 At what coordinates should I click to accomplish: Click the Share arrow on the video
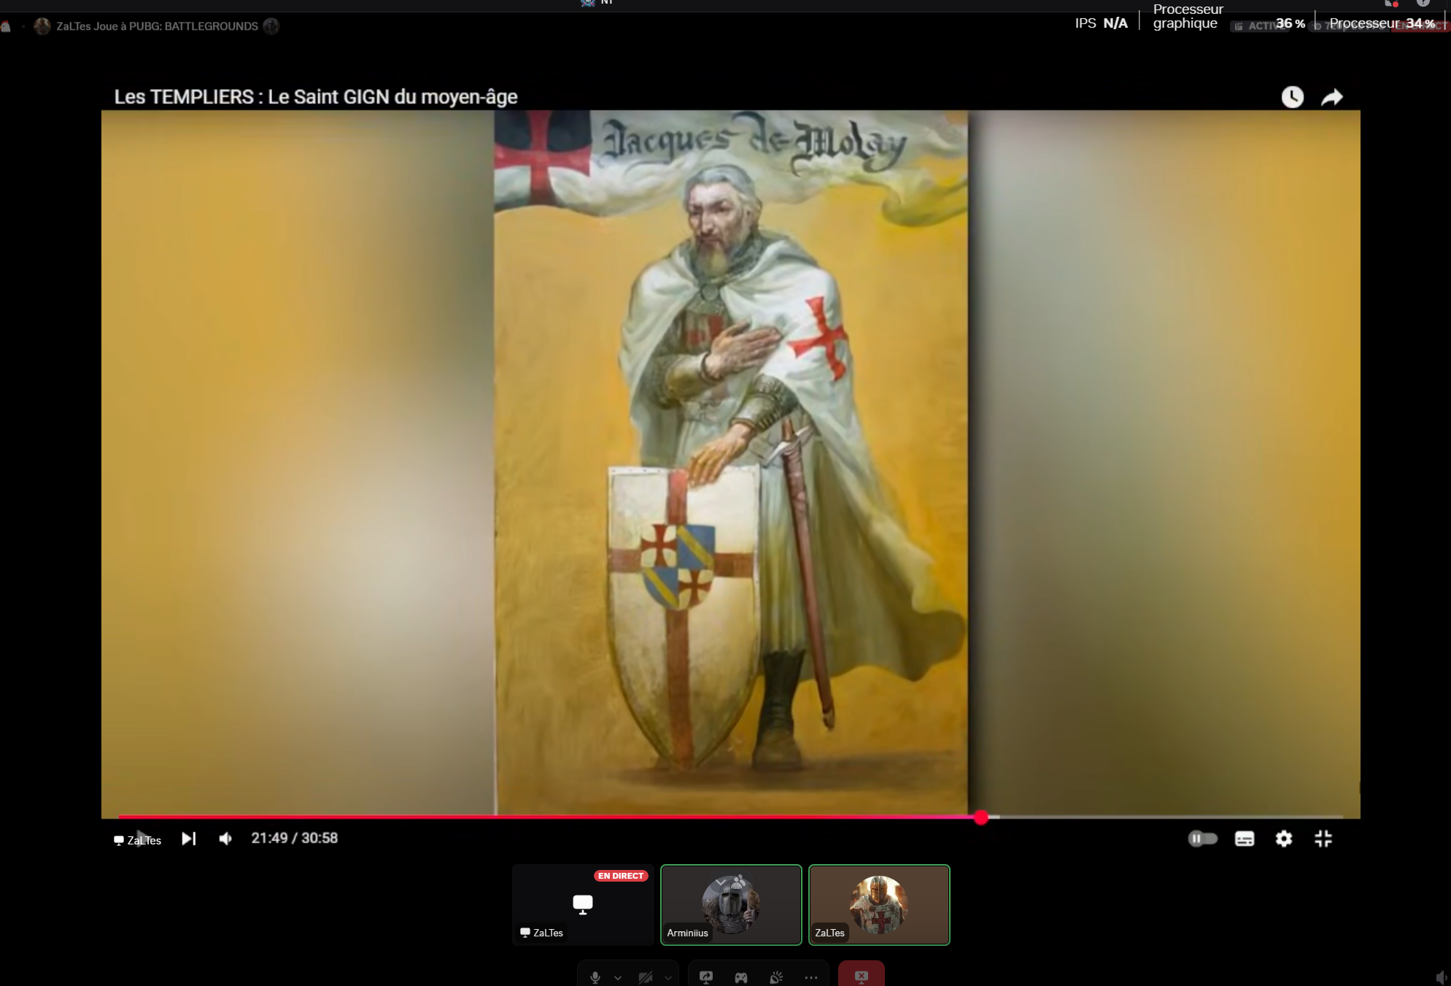coord(1332,97)
